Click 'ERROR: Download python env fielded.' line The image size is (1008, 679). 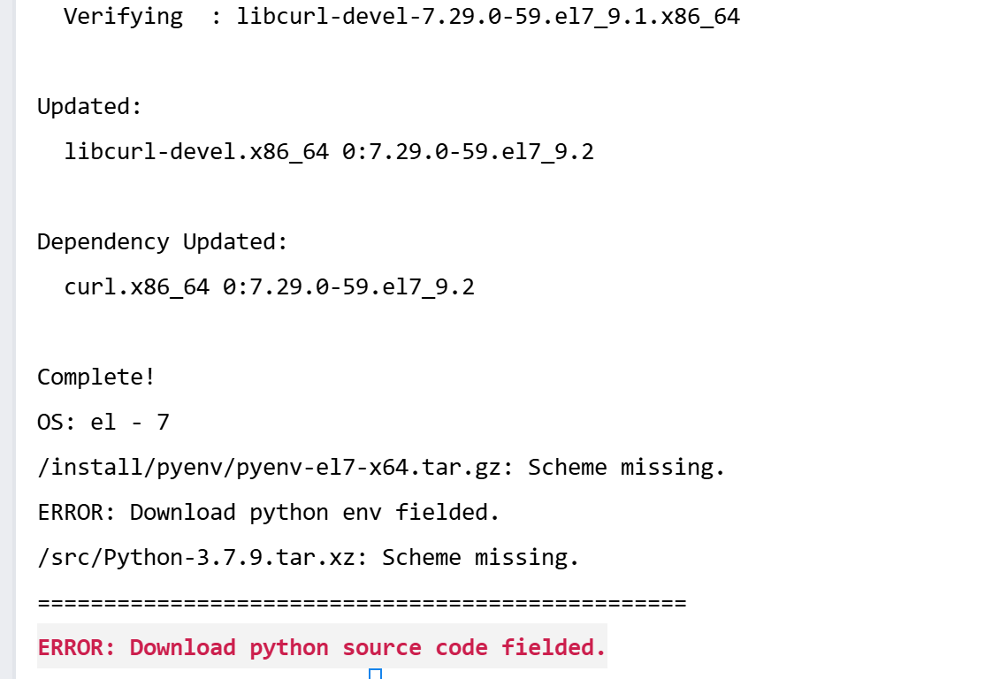269,512
